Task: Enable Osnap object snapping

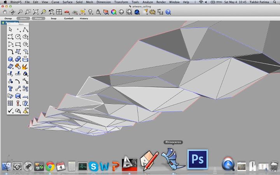Action: [7, 18]
